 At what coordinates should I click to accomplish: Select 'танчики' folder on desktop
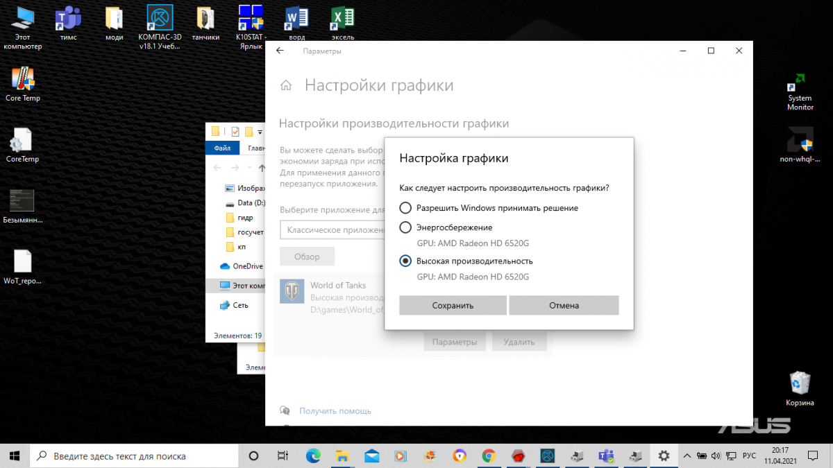click(x=205, y=23)
